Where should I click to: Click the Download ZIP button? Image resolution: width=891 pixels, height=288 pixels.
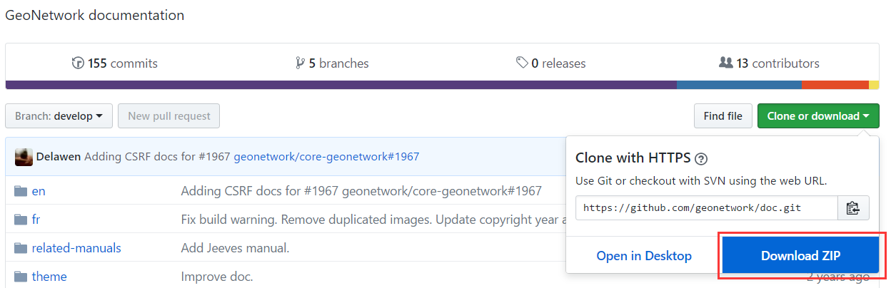click(x=800, y=255)
